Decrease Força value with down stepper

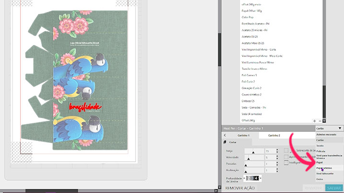tap(277, 152)
